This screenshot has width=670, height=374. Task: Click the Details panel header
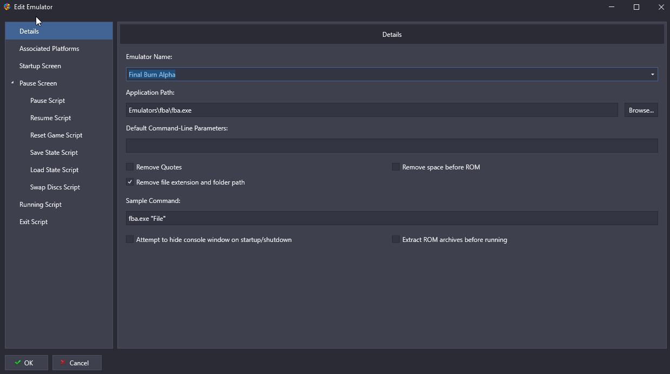click(392, 35)
